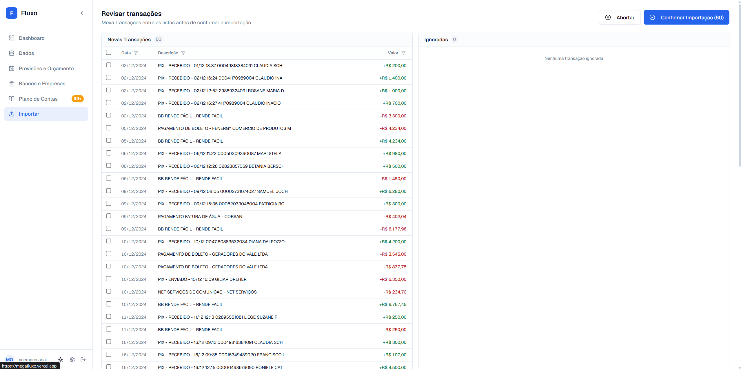741x369 pixels.
Task: Open the Dados section
Action: coord(46,53)
